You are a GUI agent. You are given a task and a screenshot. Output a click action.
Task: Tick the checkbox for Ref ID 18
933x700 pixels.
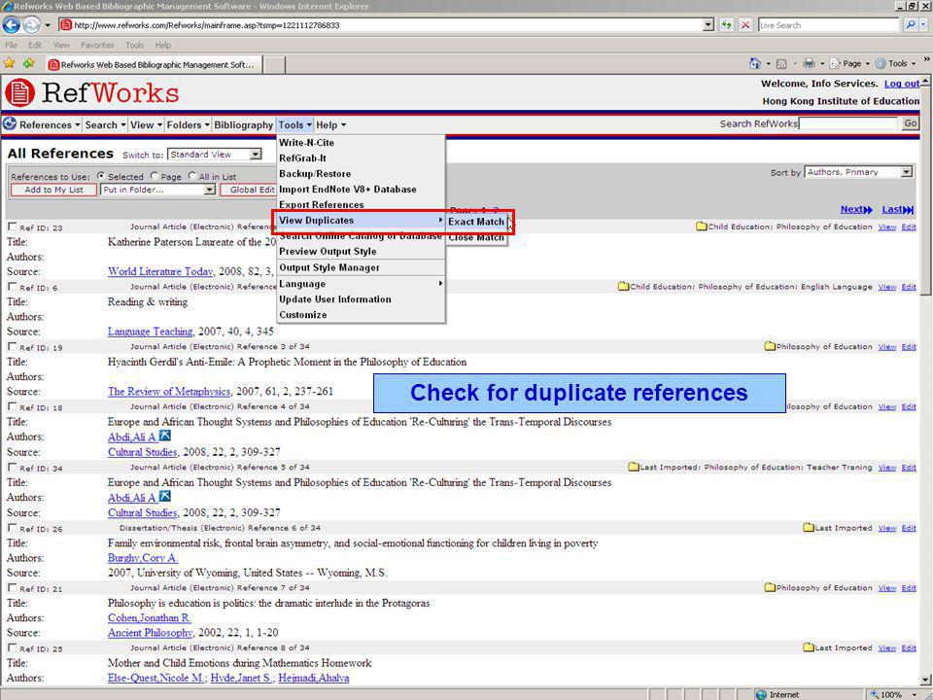12,406
